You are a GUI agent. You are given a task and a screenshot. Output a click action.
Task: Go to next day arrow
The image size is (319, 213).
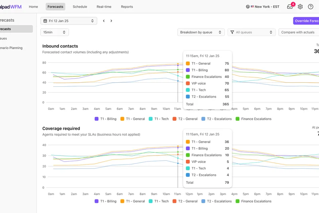click(111, 21)
